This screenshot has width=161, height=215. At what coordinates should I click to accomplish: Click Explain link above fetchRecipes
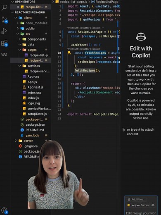[x=96, y=49]
